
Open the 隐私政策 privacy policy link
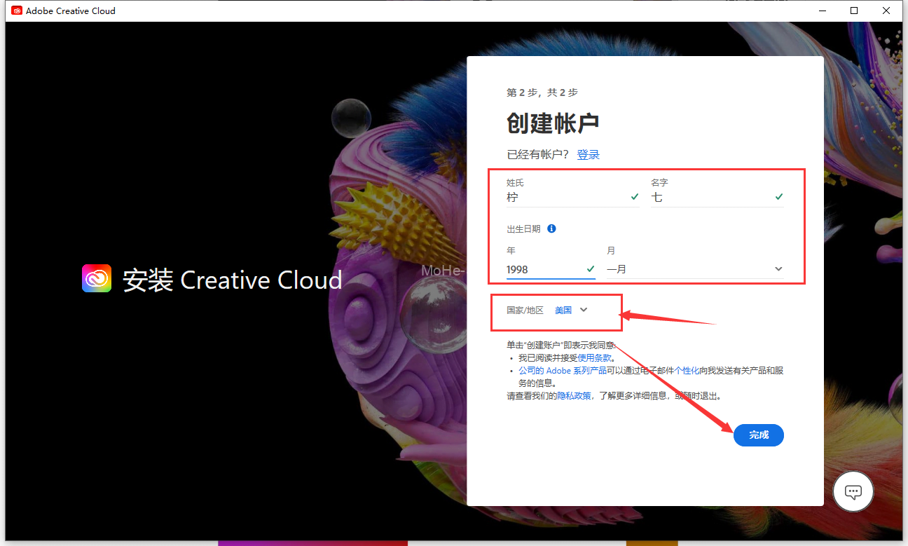click(x=575, y=395)
